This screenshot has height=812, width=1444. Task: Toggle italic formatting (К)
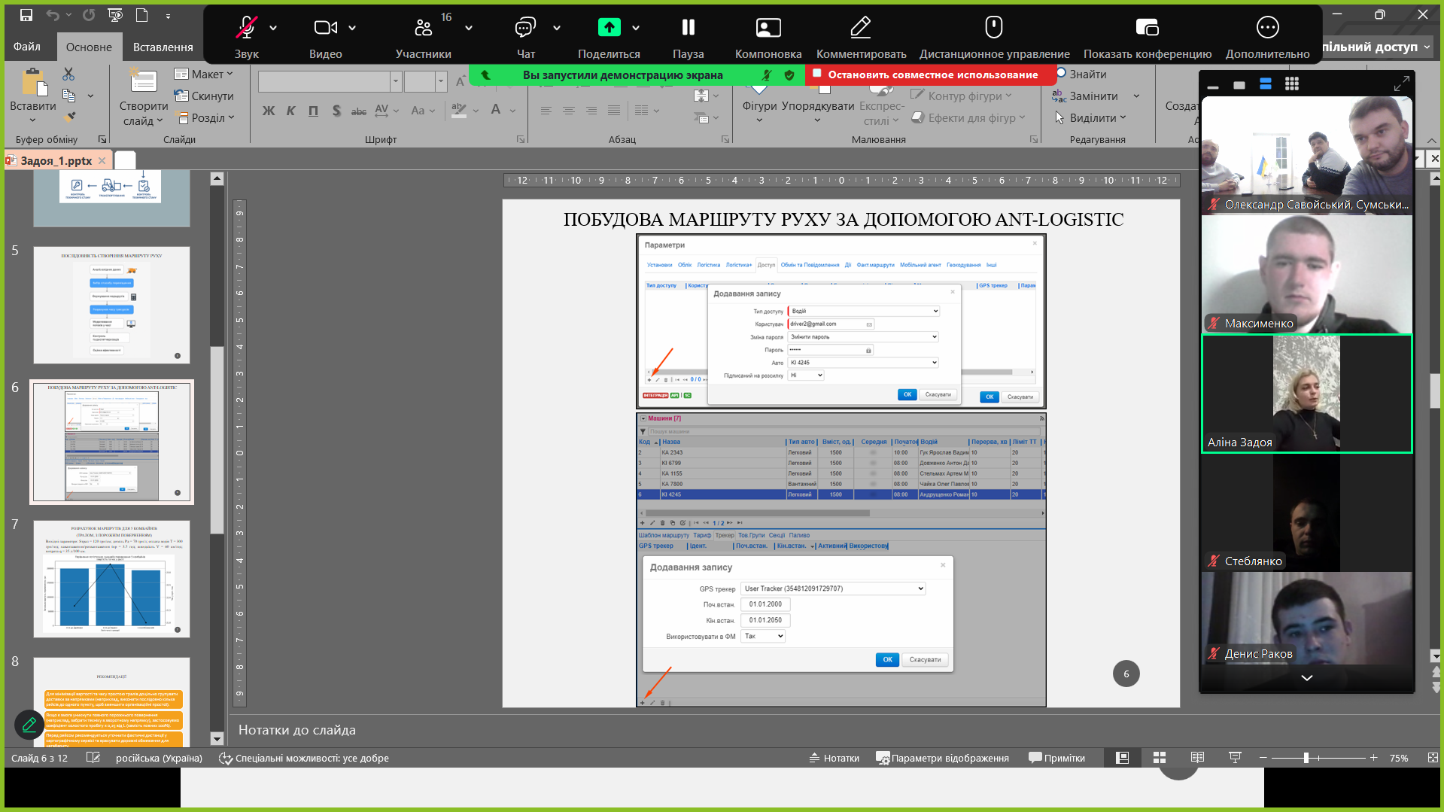(x=290, y=111)
